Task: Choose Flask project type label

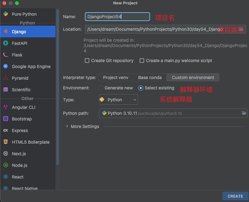Action: (17, 55)
